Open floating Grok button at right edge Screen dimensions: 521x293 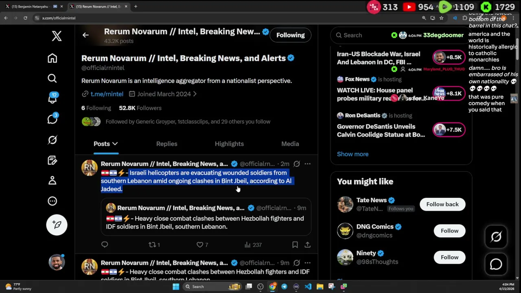click(496, 236)
